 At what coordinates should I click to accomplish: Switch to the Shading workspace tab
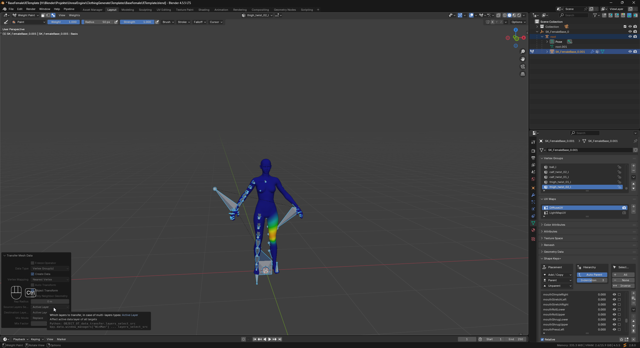point(204,9)
